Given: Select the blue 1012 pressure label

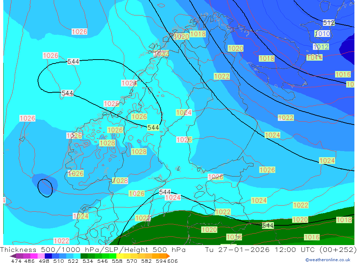Looking at the screenshot, I should point(321,47).
